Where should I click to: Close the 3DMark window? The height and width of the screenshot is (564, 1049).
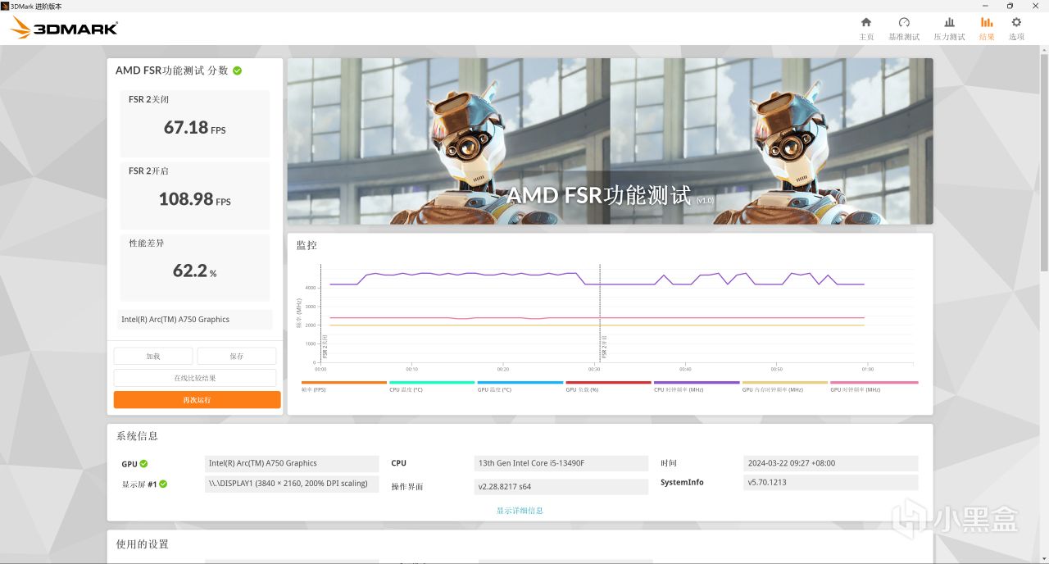coord(1034,5)
